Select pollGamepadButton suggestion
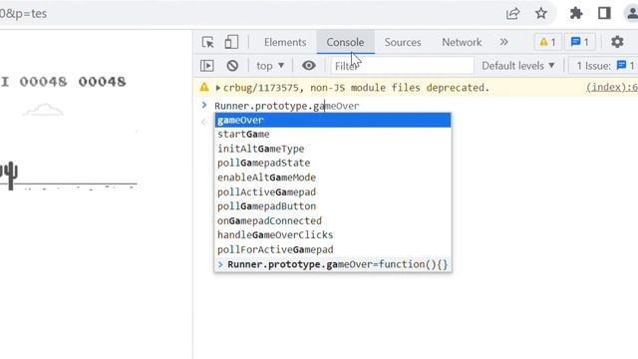The width and height of the screenshot is (638, 359). pyautogui.click(x=333, y=206)
